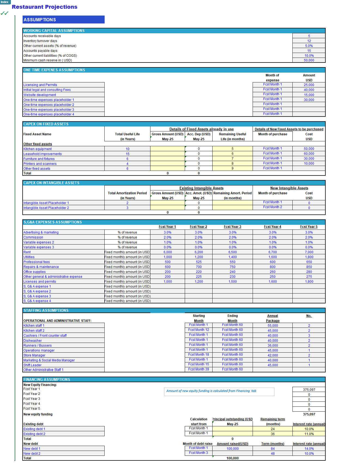339x470 pixels.
Task: Open starting month Fcst Month 39 for Other Administrative Staff 1
Action: point(199,370)
